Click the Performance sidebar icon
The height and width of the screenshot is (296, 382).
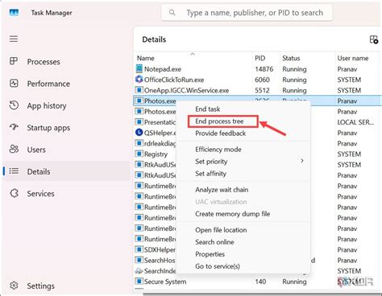14,83
